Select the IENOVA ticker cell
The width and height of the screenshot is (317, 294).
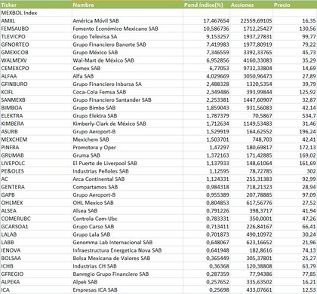[36, 250]
